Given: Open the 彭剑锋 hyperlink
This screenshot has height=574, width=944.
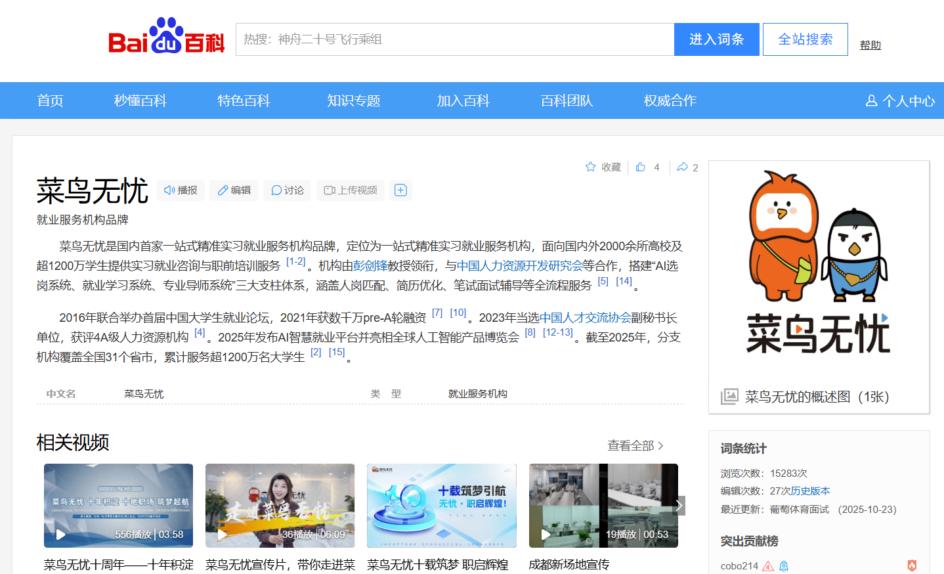Looking at the screenshot, I should pyautogui.click(x=370, y=266).
